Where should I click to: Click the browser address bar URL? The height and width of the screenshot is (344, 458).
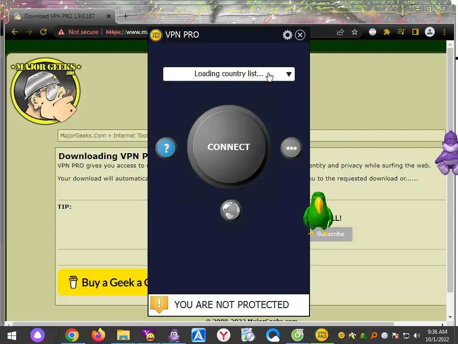coord(127,32)
